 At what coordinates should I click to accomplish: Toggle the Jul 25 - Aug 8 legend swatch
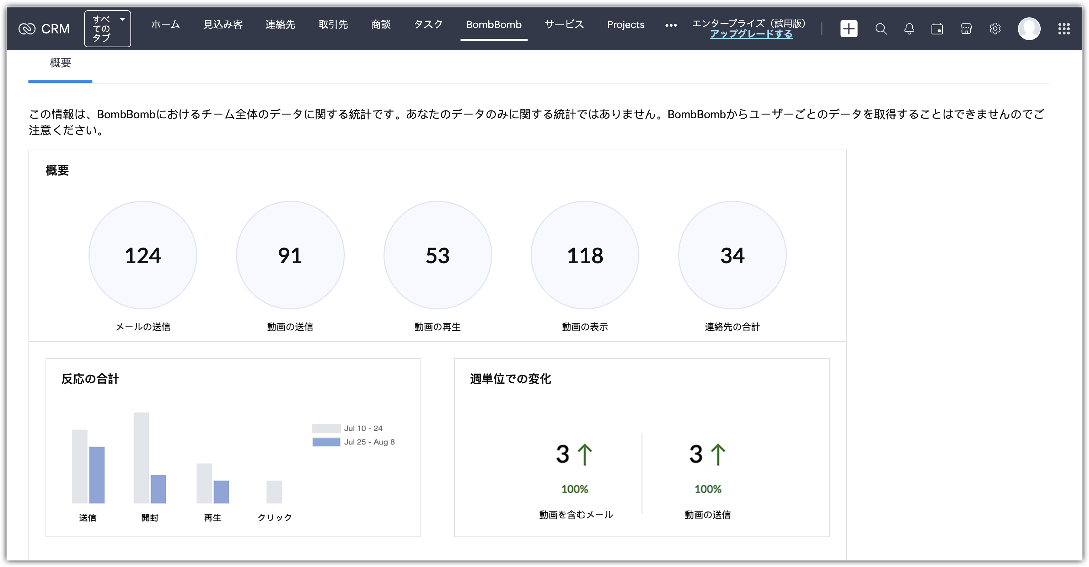click(x=326, y=442)
